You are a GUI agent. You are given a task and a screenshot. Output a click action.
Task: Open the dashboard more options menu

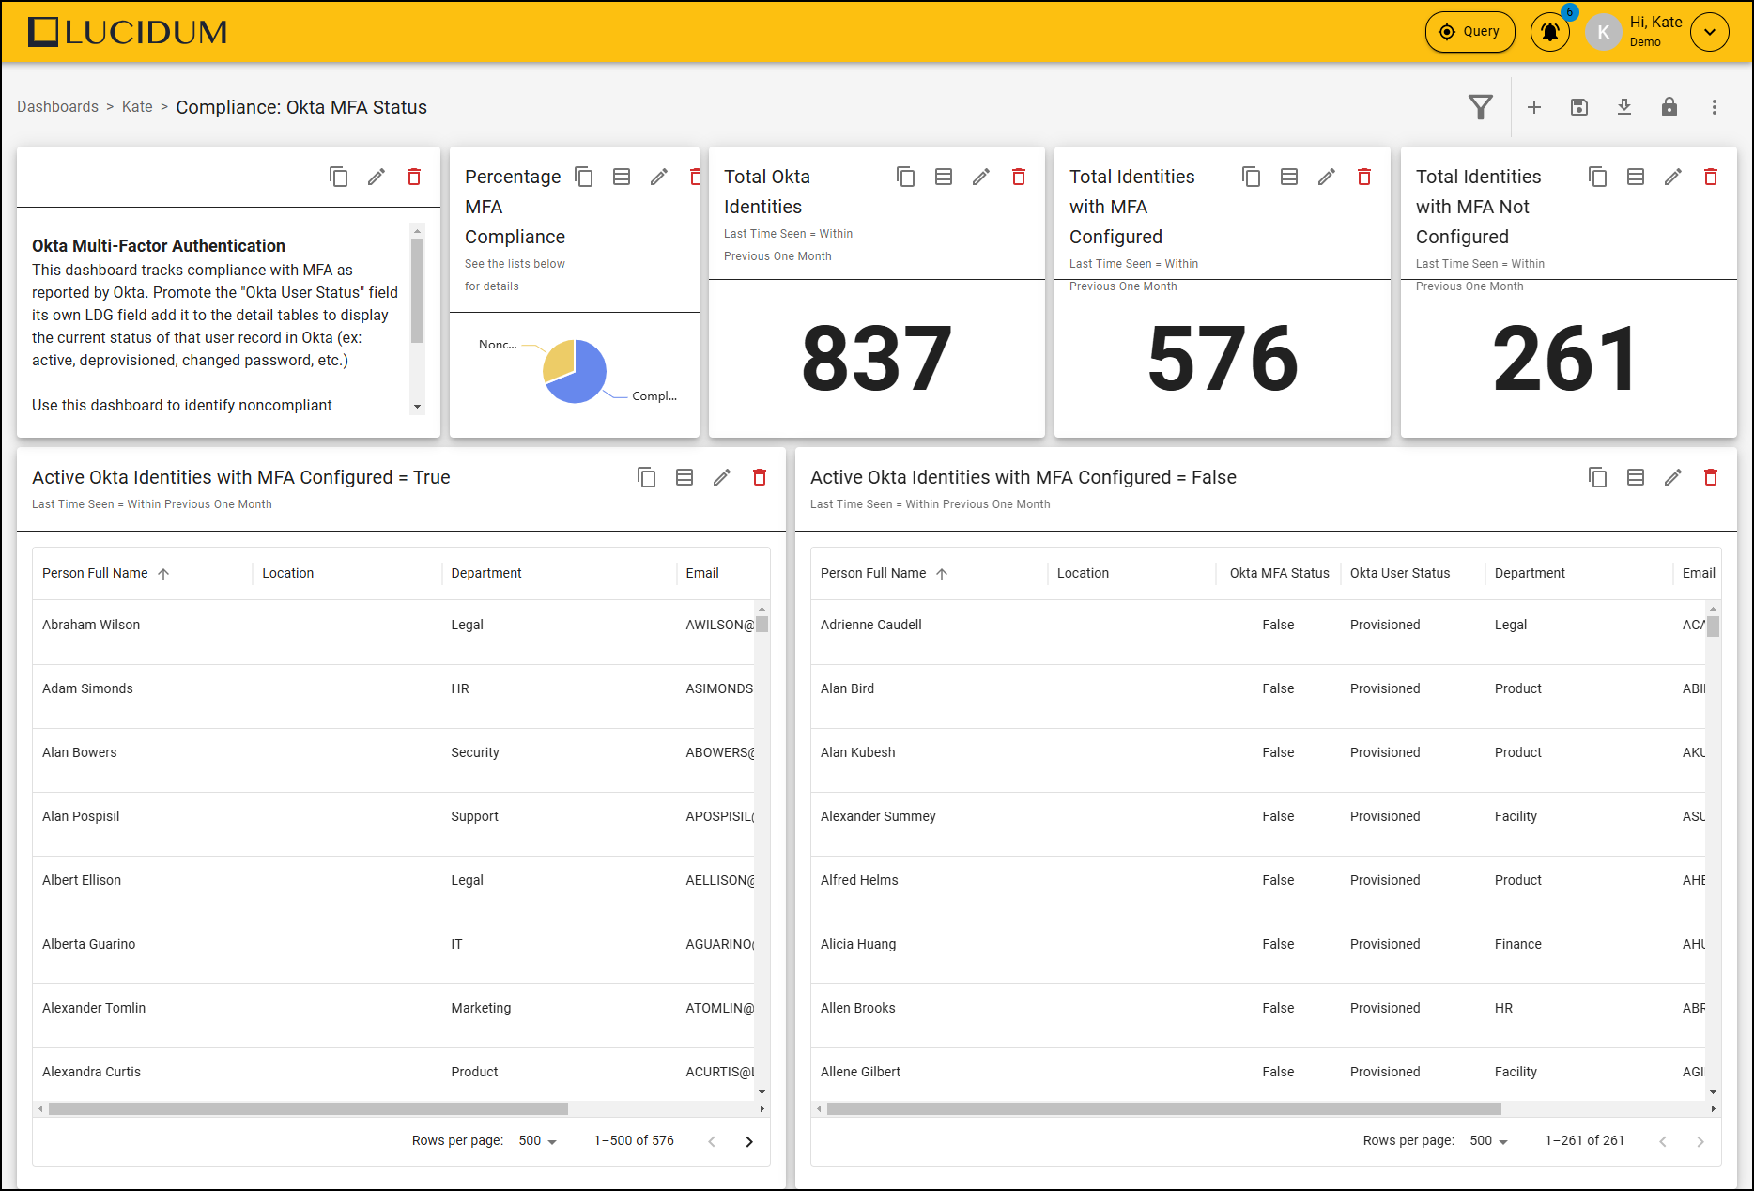pos(1715,107)
